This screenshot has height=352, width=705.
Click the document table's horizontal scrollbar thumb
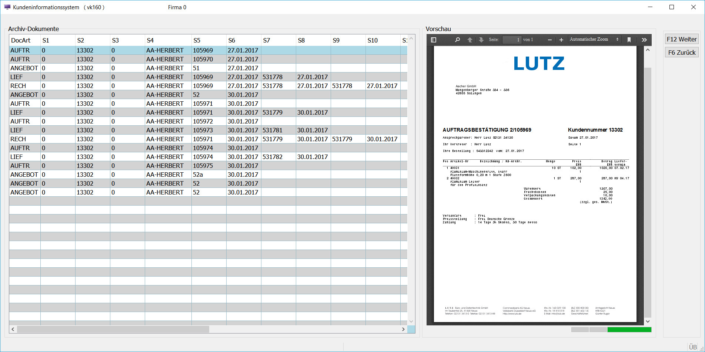(113, 329)
